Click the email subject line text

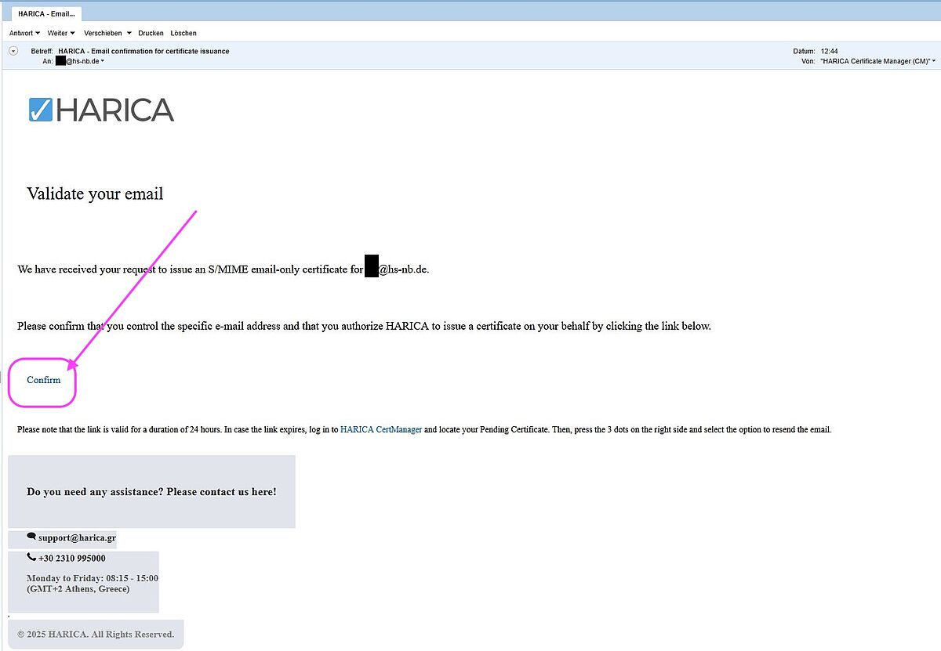[144, 51]
